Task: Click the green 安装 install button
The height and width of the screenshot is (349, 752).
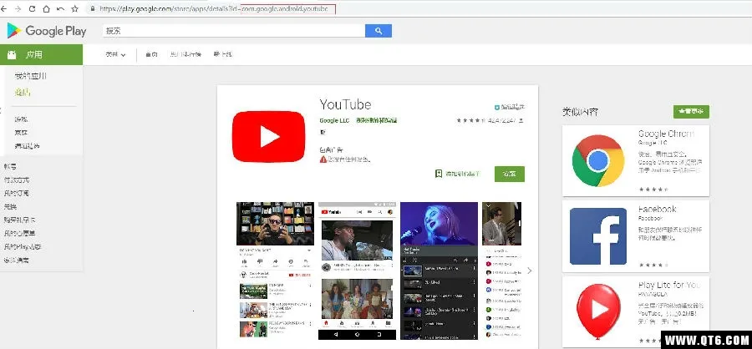Action: coord(510,174)
